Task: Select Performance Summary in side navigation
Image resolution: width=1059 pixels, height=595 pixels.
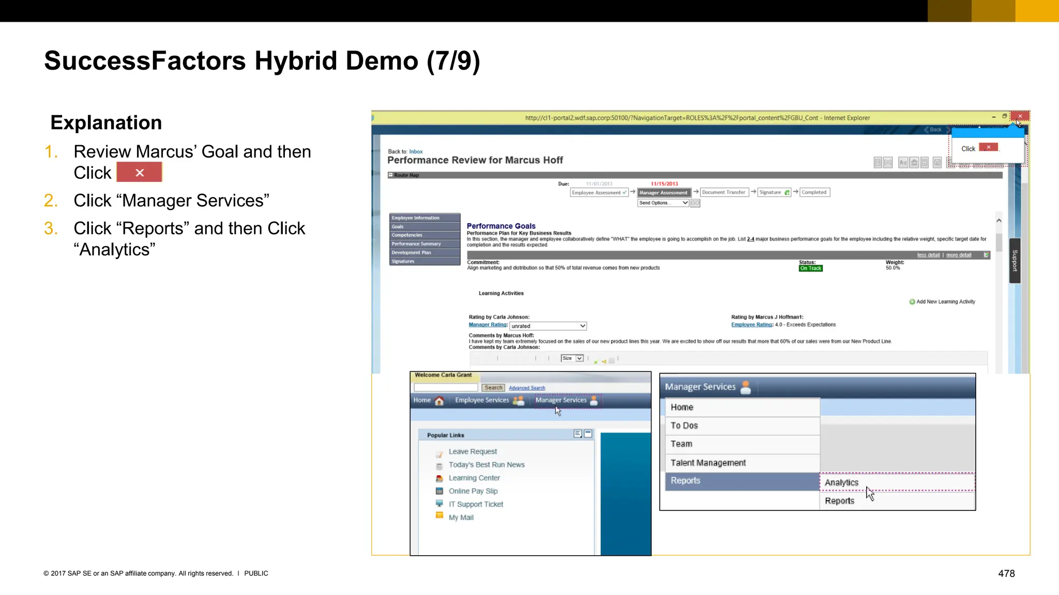Action: click(425, 244)
